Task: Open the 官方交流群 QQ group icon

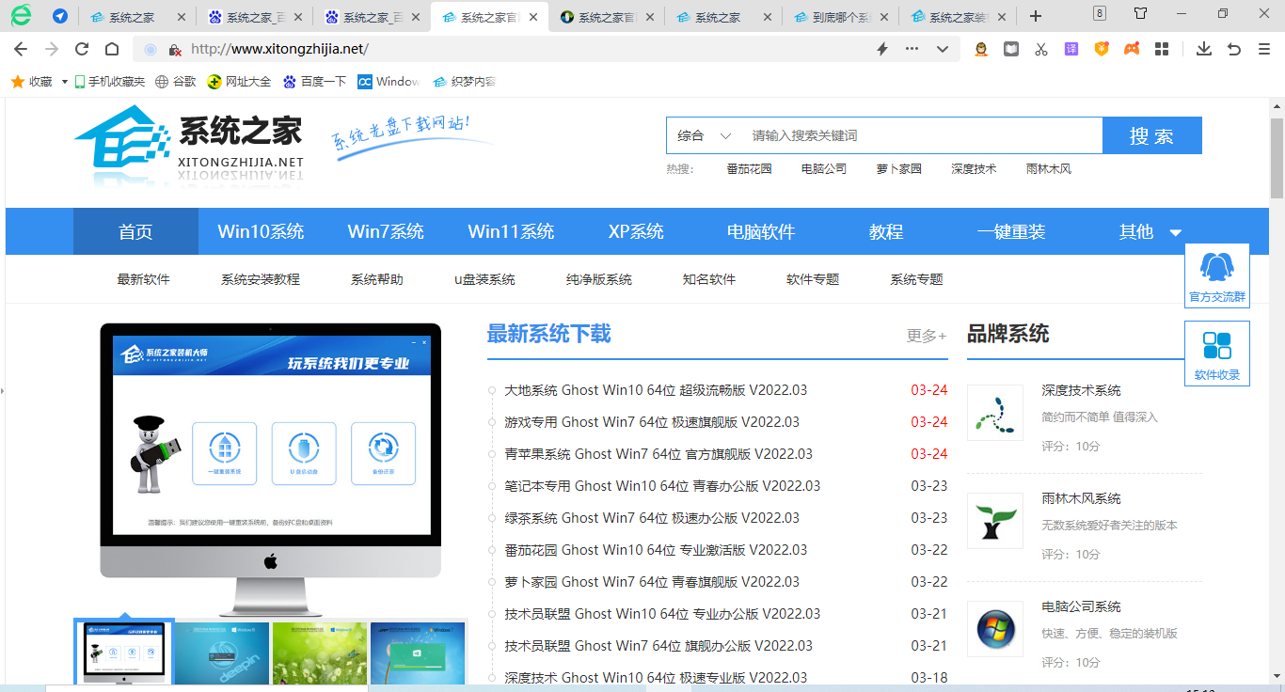Action: pyautogui.click(x=1216, y=274)
